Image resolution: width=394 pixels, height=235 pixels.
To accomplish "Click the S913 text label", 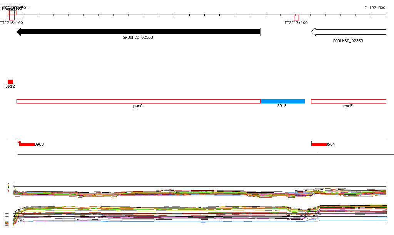I will (282, 106).
